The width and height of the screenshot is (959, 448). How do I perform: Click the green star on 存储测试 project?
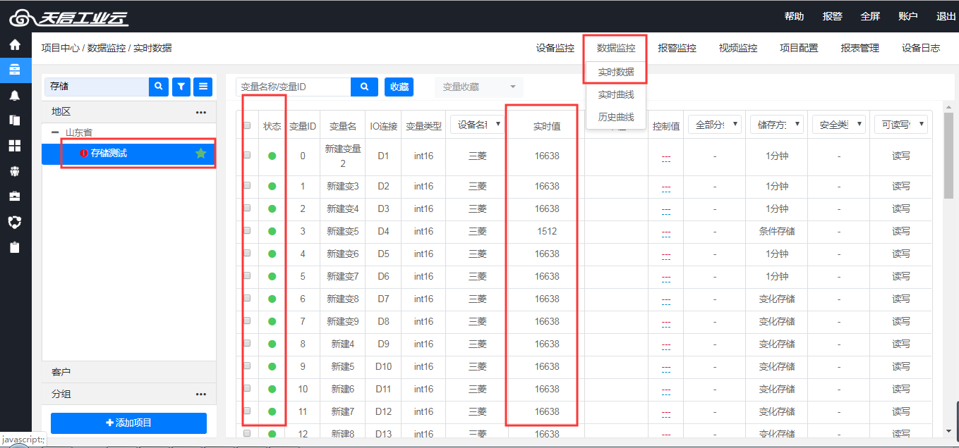click(x=201, y=154)
